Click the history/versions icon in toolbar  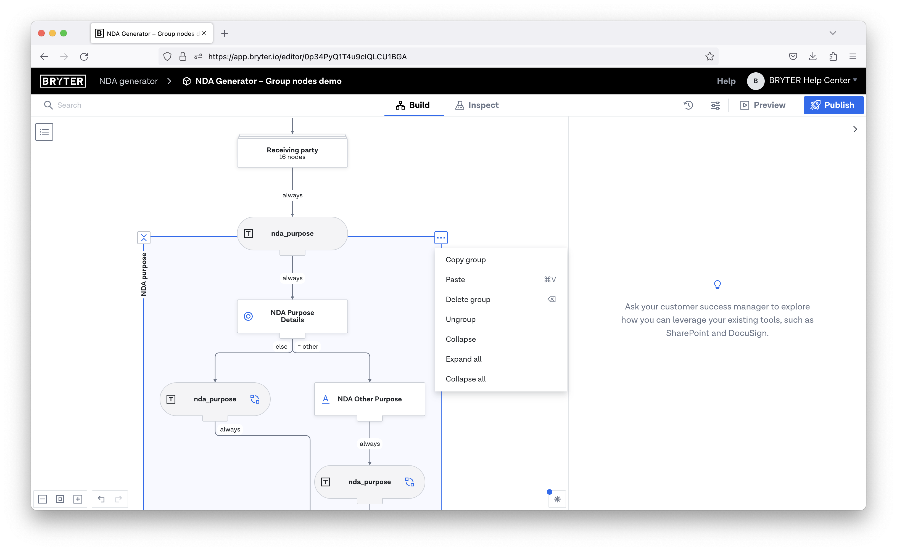689,104
